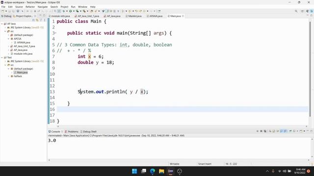Select AP_Java_Unit_1.java in Project Explorer tree
The width and height of the screenshot is (314, 176).
(x=24, y=46)
